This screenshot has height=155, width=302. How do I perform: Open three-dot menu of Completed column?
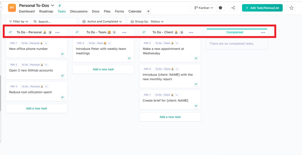[263, 33]
